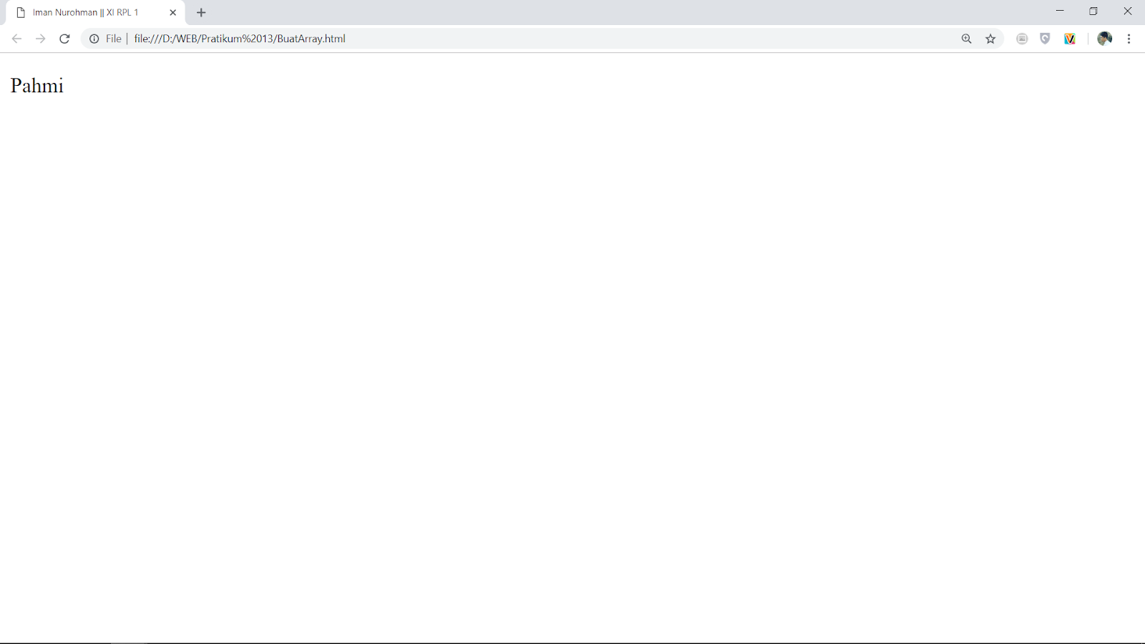1145x644 pixels.
Task: Click the forward navigation arrow
Action: (x=40, y=39)
